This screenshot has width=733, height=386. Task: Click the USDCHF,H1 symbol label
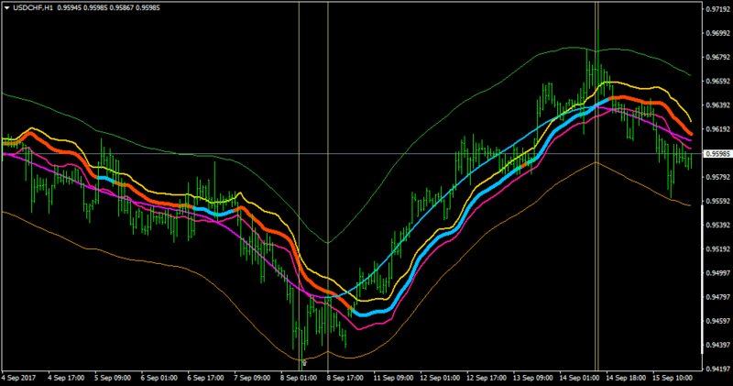point(33,8)
